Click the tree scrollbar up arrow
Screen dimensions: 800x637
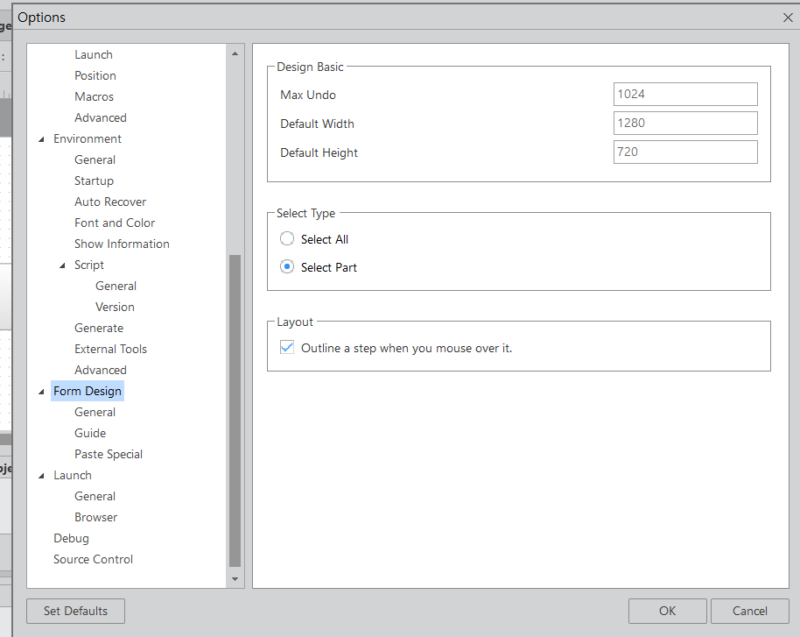[235, 53]
